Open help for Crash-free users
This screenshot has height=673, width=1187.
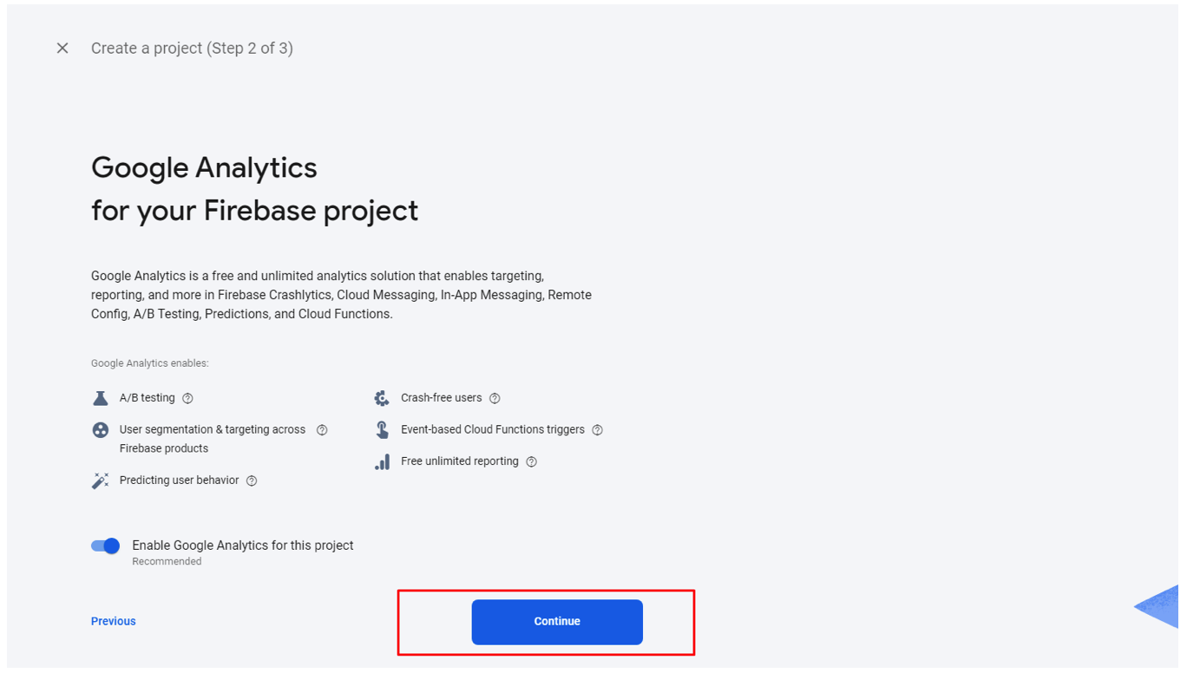coord(495,398)
